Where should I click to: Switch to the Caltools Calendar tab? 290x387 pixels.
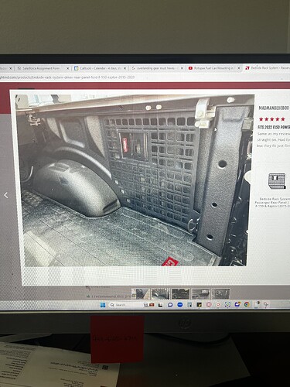(x=97, y=68)
